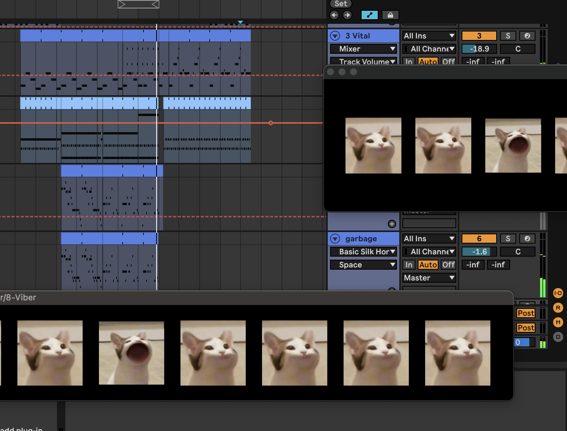
Task: Click the back arrow navigation icon
Action: point(334,15)
